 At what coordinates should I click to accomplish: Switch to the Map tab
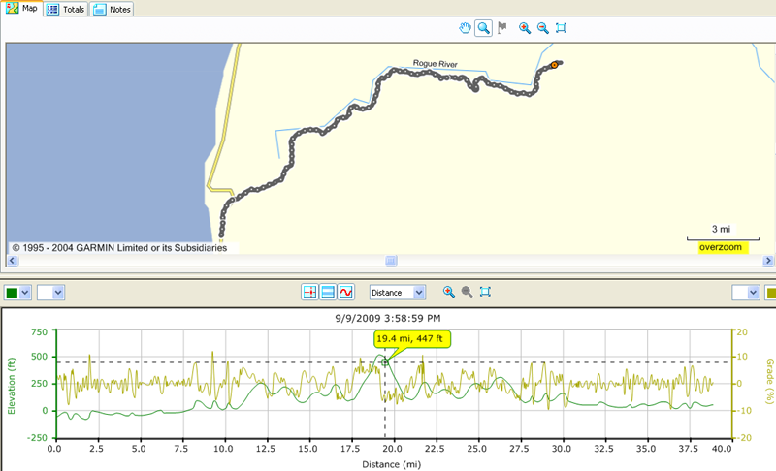(21, 9)
